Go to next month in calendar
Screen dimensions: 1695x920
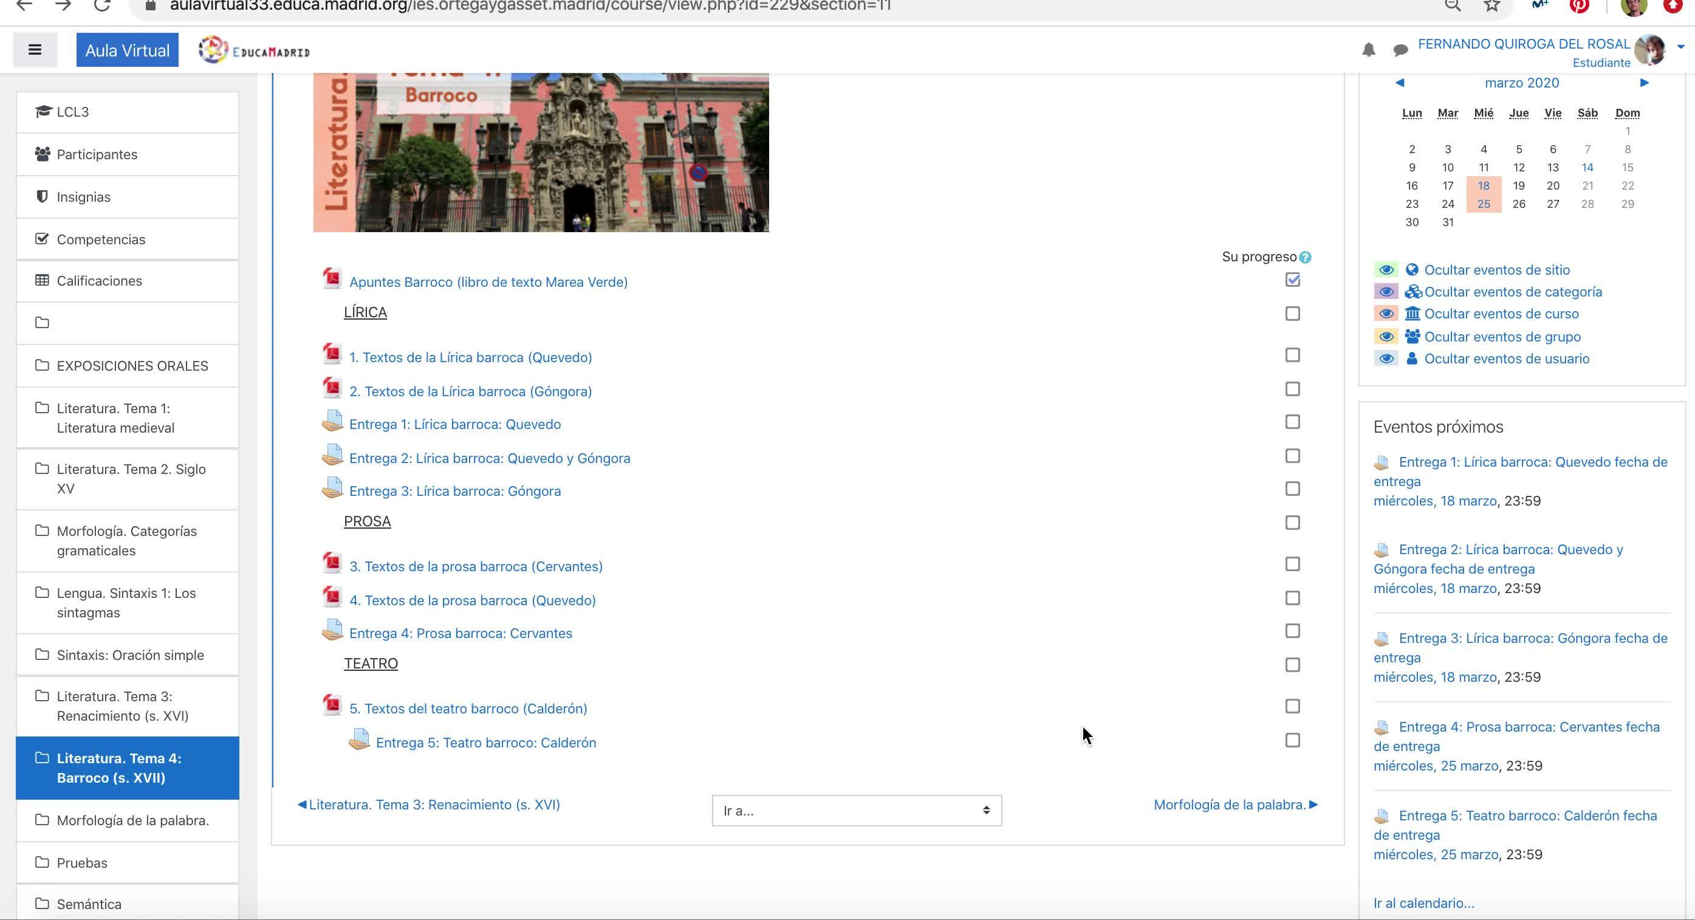click(1644, 83)
